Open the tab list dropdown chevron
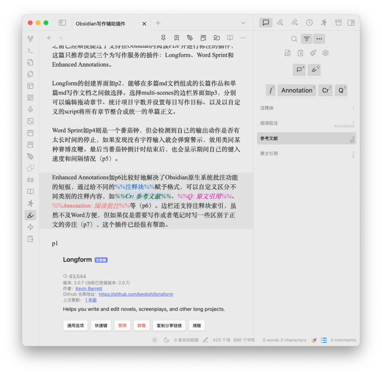382x375 pixels. click(243, 23)
